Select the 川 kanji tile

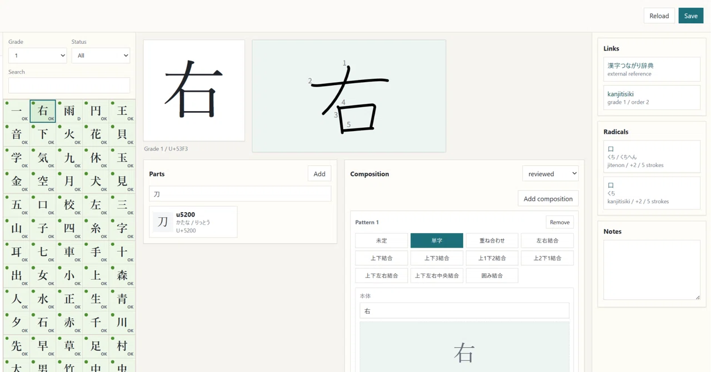(122, 323)
